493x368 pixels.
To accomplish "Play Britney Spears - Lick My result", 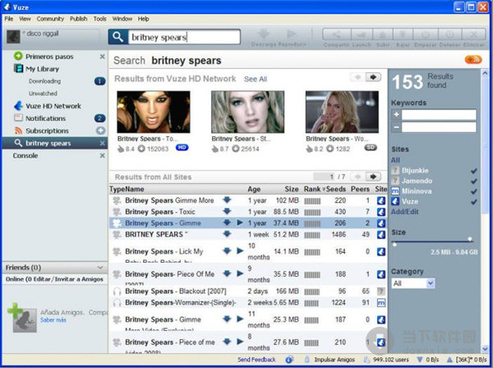I will 240,251.
